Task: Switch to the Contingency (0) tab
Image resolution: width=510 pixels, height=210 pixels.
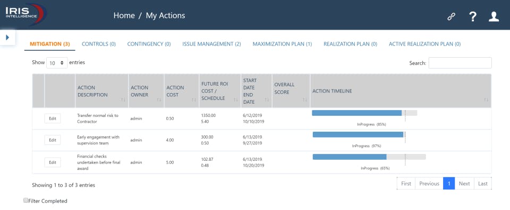Action: tap(149, 44)
